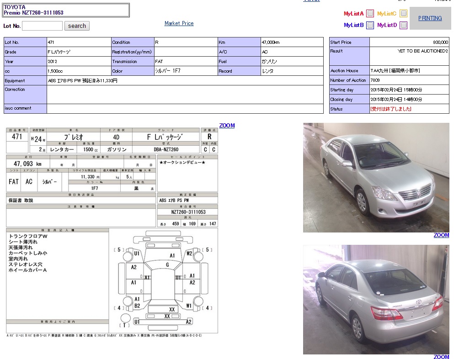Screen dimensions: 459x359
Task: Click ZOOM link beside the auction sheet
Action: pyautogui.click(x=227, y=126)
